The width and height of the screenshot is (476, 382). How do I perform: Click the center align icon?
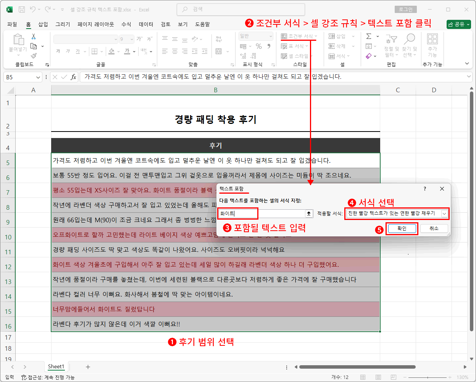[x=175, y=51]
